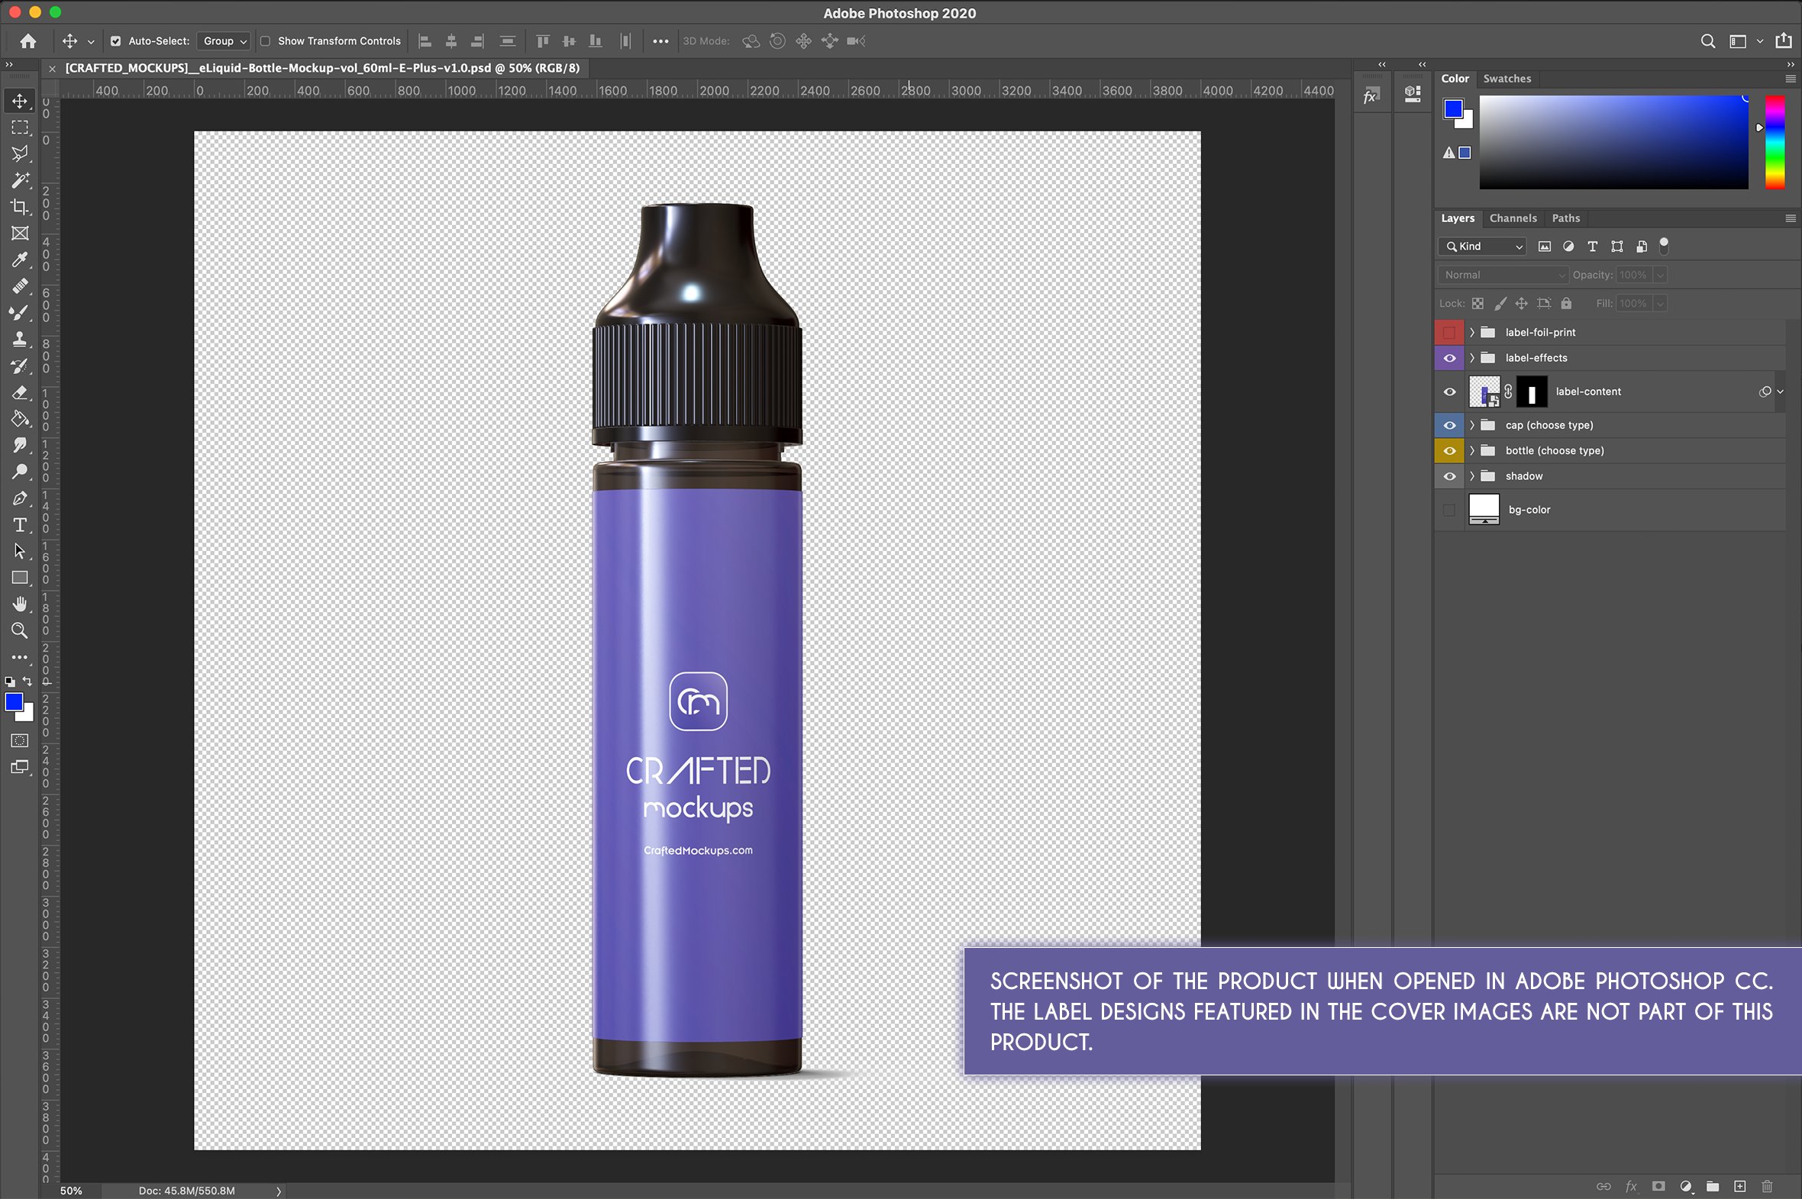
Task: Hide the cap (choose type) group
Action: click(1449, 425)
